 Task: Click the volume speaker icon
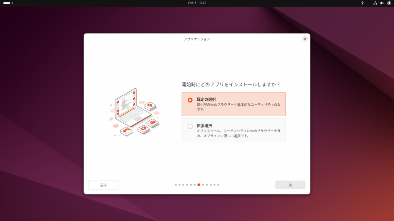click(382, 3)
